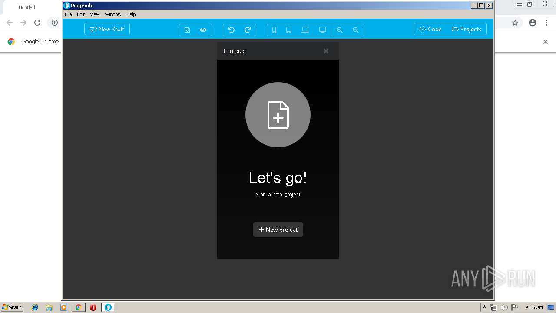
Task: Launch Internet Explorer from taskbar
Action: (35, 307)
